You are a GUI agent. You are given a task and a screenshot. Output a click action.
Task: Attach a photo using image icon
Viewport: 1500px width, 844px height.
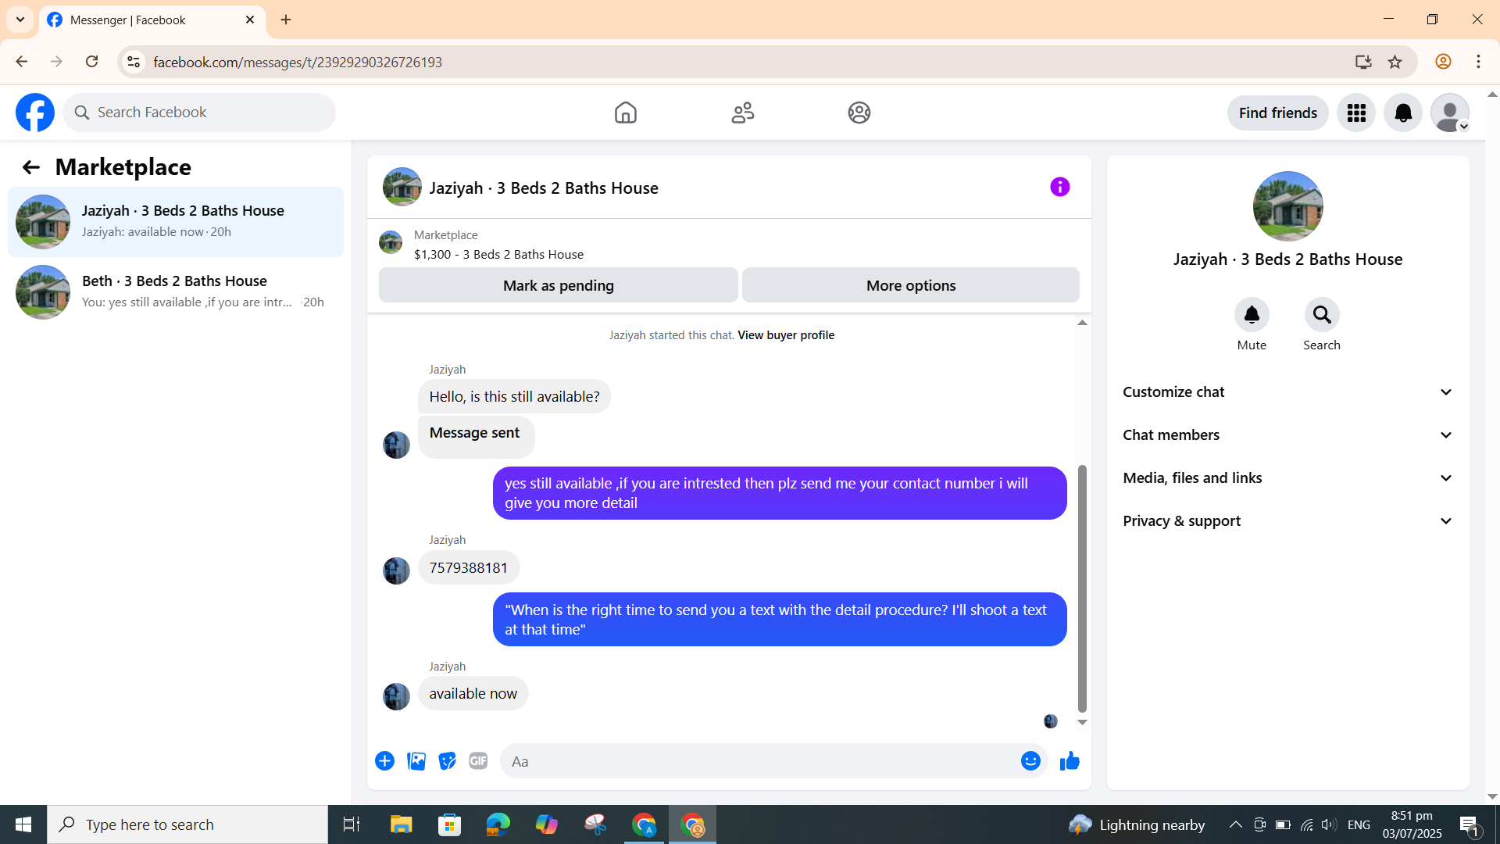(416, 761)
